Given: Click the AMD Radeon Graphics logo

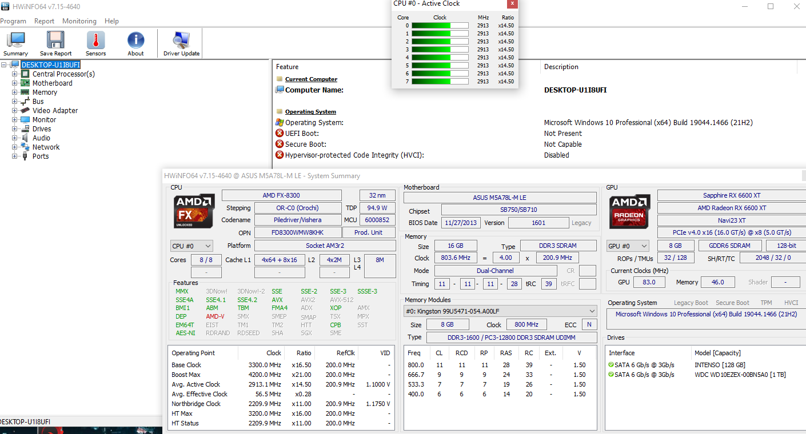Looking at the screenshot, I should click(x=630, y=211).
